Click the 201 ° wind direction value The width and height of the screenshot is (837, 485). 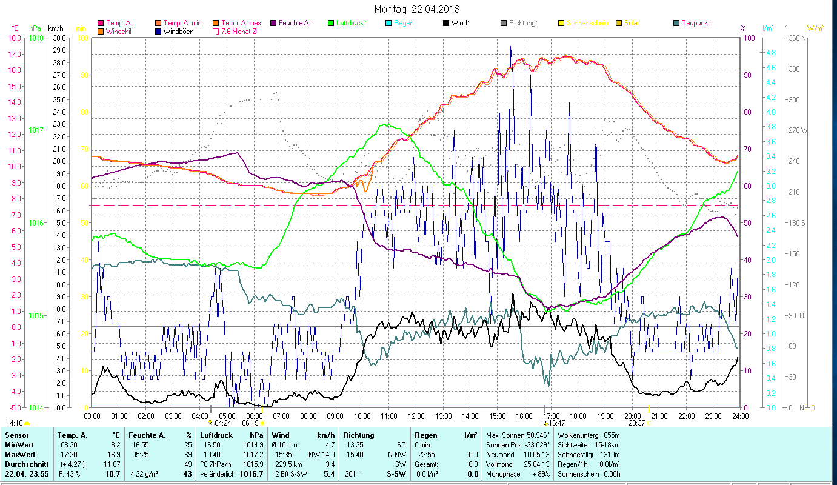pyautogui.click(x=354, y=474)
